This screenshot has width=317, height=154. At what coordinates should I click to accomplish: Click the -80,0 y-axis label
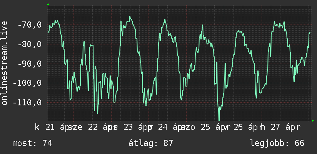30,44
